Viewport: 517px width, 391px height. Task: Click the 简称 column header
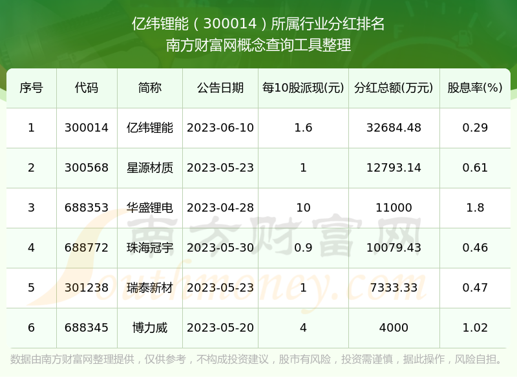click(x=150, y=88)
